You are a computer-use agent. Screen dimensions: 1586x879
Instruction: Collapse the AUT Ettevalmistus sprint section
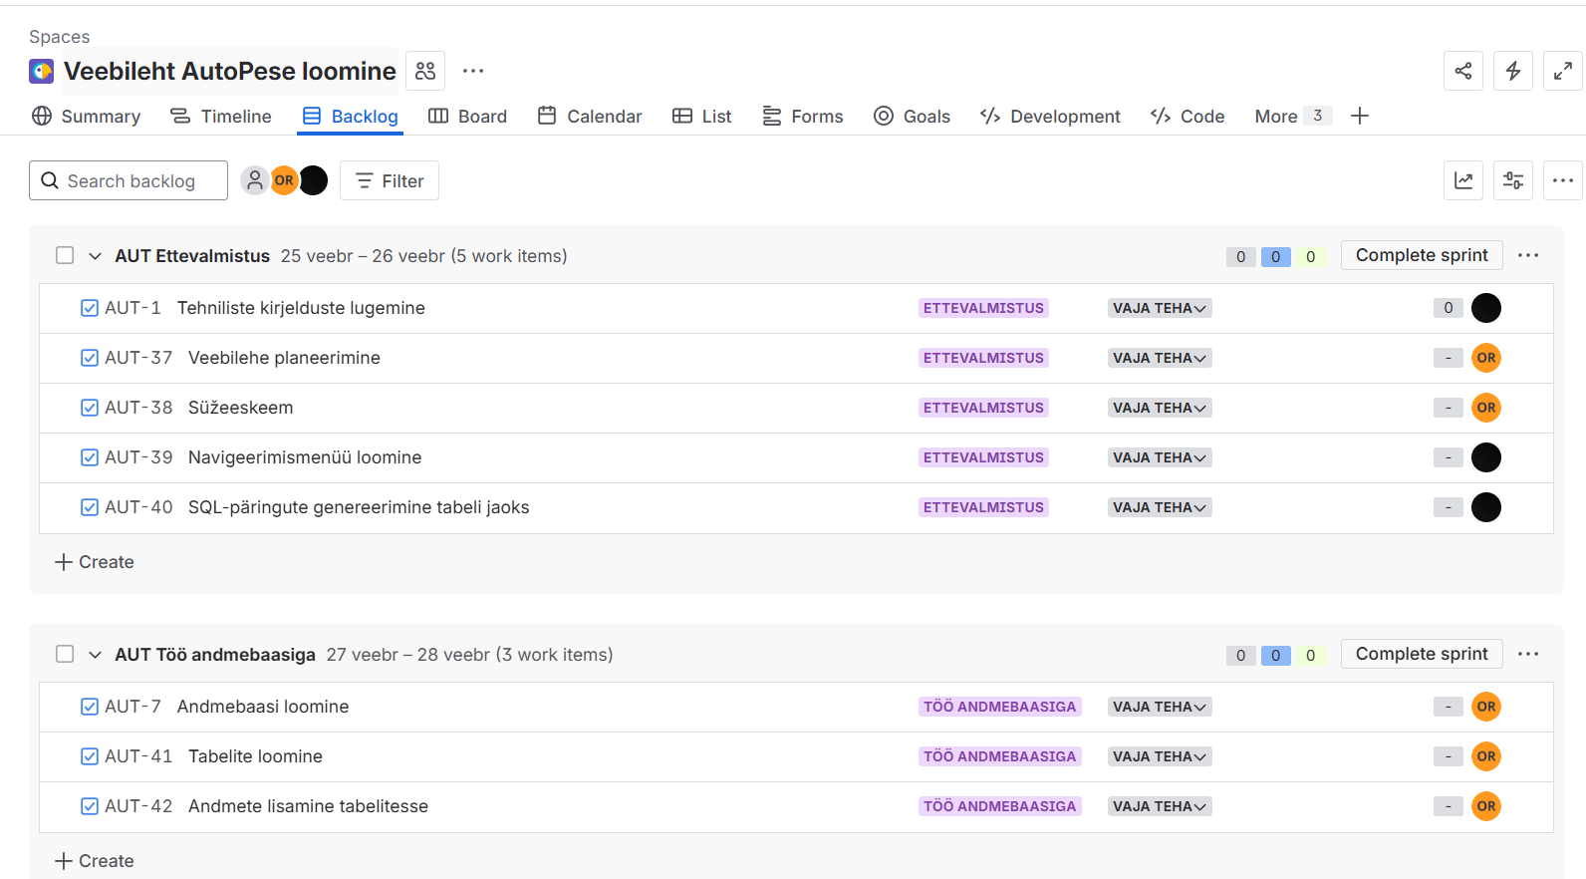pyautogui.click(x=95, y=256)
